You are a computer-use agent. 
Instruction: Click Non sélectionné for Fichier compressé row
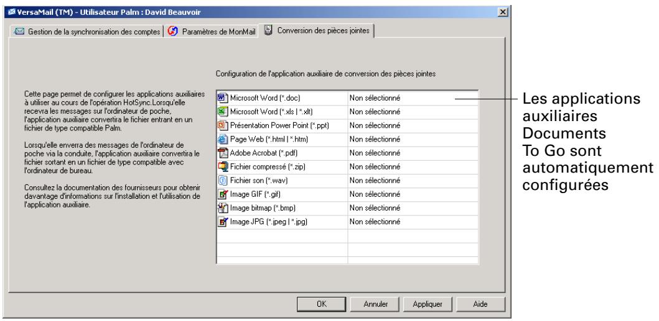coord(375,167)
